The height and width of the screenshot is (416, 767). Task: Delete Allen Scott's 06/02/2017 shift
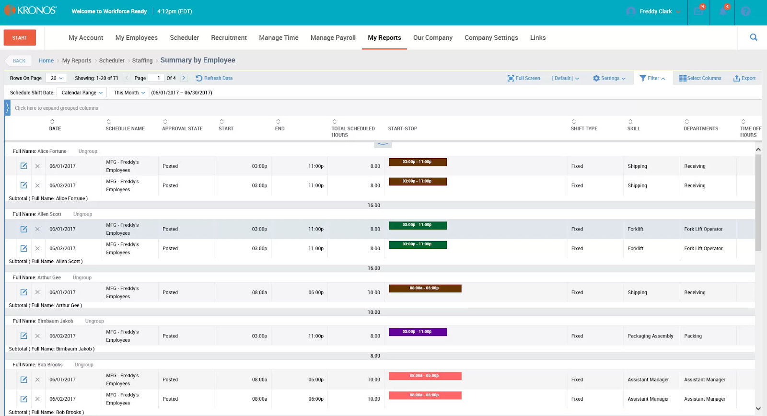coord(37,248)
